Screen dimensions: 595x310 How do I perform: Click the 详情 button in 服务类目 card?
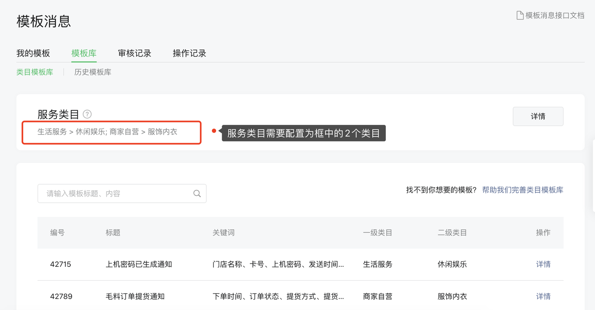538,116
